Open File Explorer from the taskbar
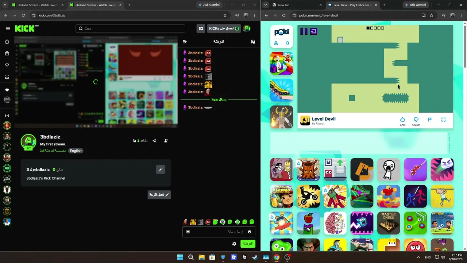 (x=201, y=257)
